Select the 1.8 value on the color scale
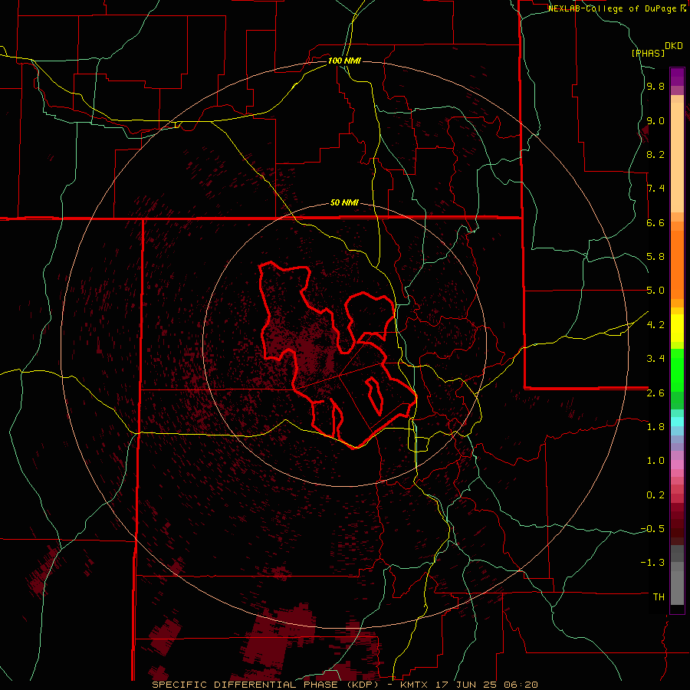The image size is (690, 690). pos(655,427)
